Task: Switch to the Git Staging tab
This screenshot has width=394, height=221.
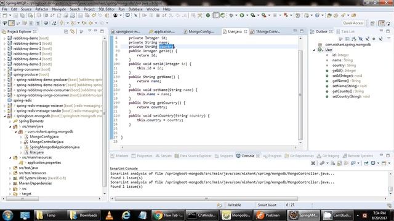Action: point(328,156)
